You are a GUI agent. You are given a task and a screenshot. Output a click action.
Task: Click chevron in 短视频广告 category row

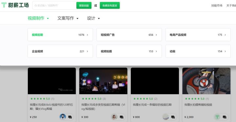pyautogui.click(x=156, y=35)
